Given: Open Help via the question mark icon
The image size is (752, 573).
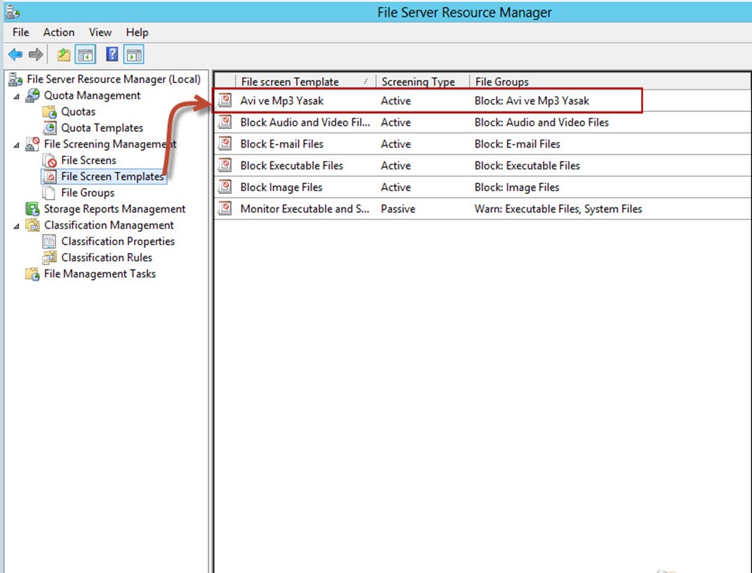Looking at the screenshot, I should [x=112, y=54].
